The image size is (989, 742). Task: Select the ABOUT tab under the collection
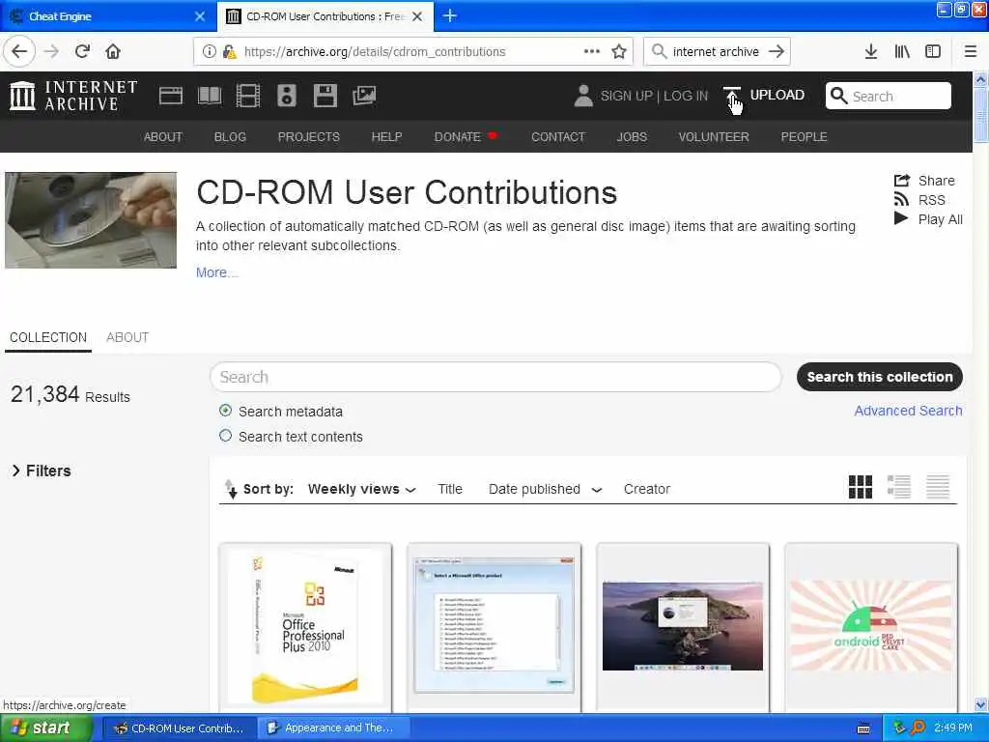click(127, 337)
